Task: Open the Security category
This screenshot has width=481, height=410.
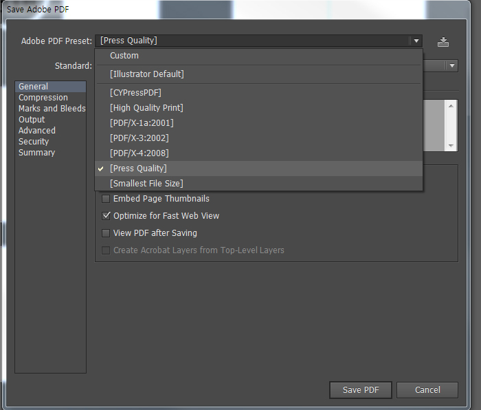Action: [x=50, y=142]
